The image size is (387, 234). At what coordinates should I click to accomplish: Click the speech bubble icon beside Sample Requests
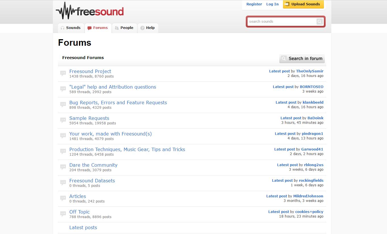63,120
